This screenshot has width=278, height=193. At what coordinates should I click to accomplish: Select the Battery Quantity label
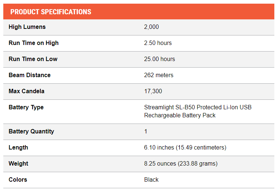coord(31,132)
